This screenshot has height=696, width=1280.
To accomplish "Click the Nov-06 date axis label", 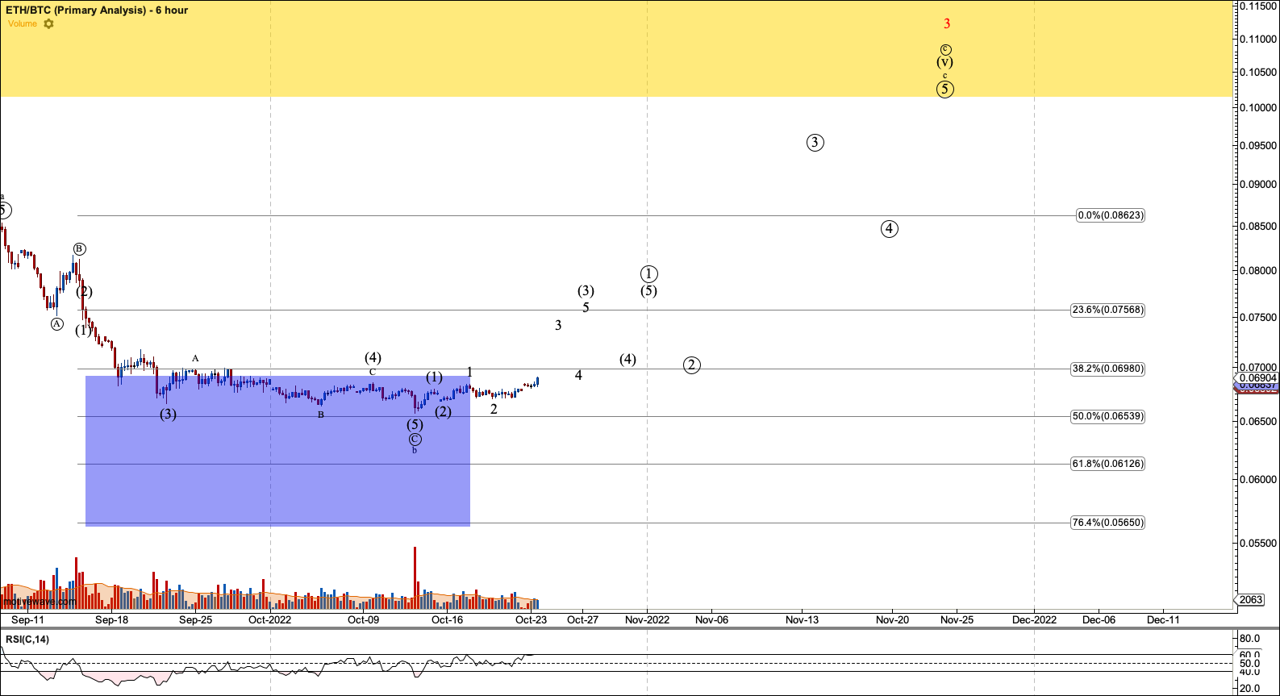I will coord(711,620).
